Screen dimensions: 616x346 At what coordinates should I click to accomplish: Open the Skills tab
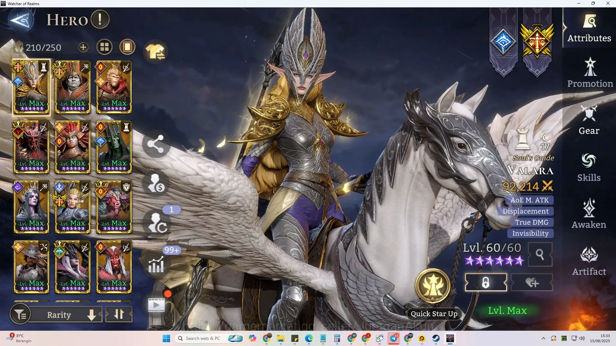pyautogui.click(x=589, y=167)
